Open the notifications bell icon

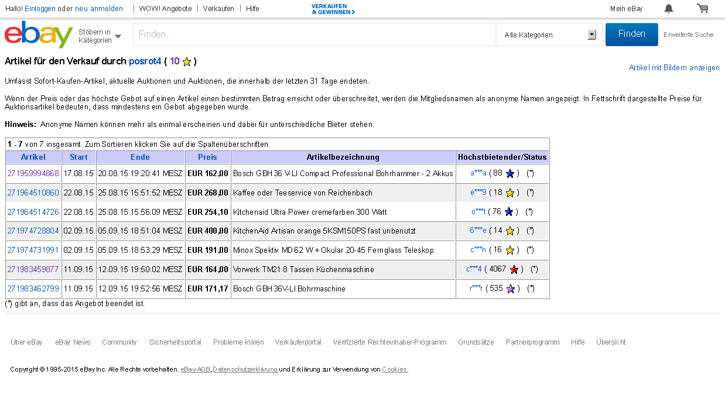click(668, 8)
